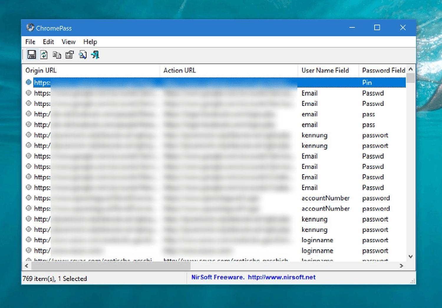The height and width of the screenshot is (308, 442).
Task: Open the File menu
Action: 30,42
